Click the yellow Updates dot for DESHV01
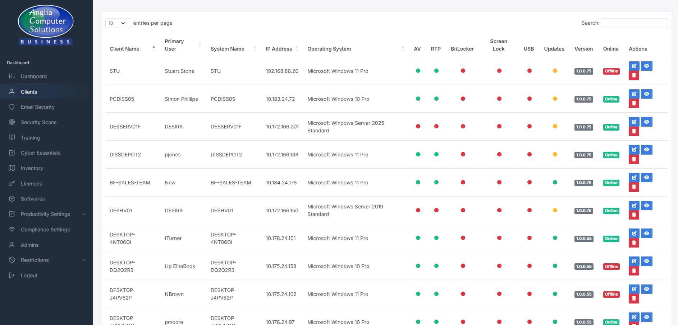 click(554, 211)
